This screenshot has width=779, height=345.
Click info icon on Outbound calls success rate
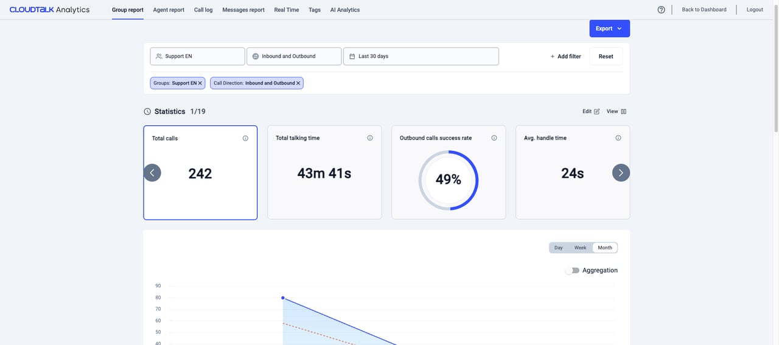click(x=494, y=138)
